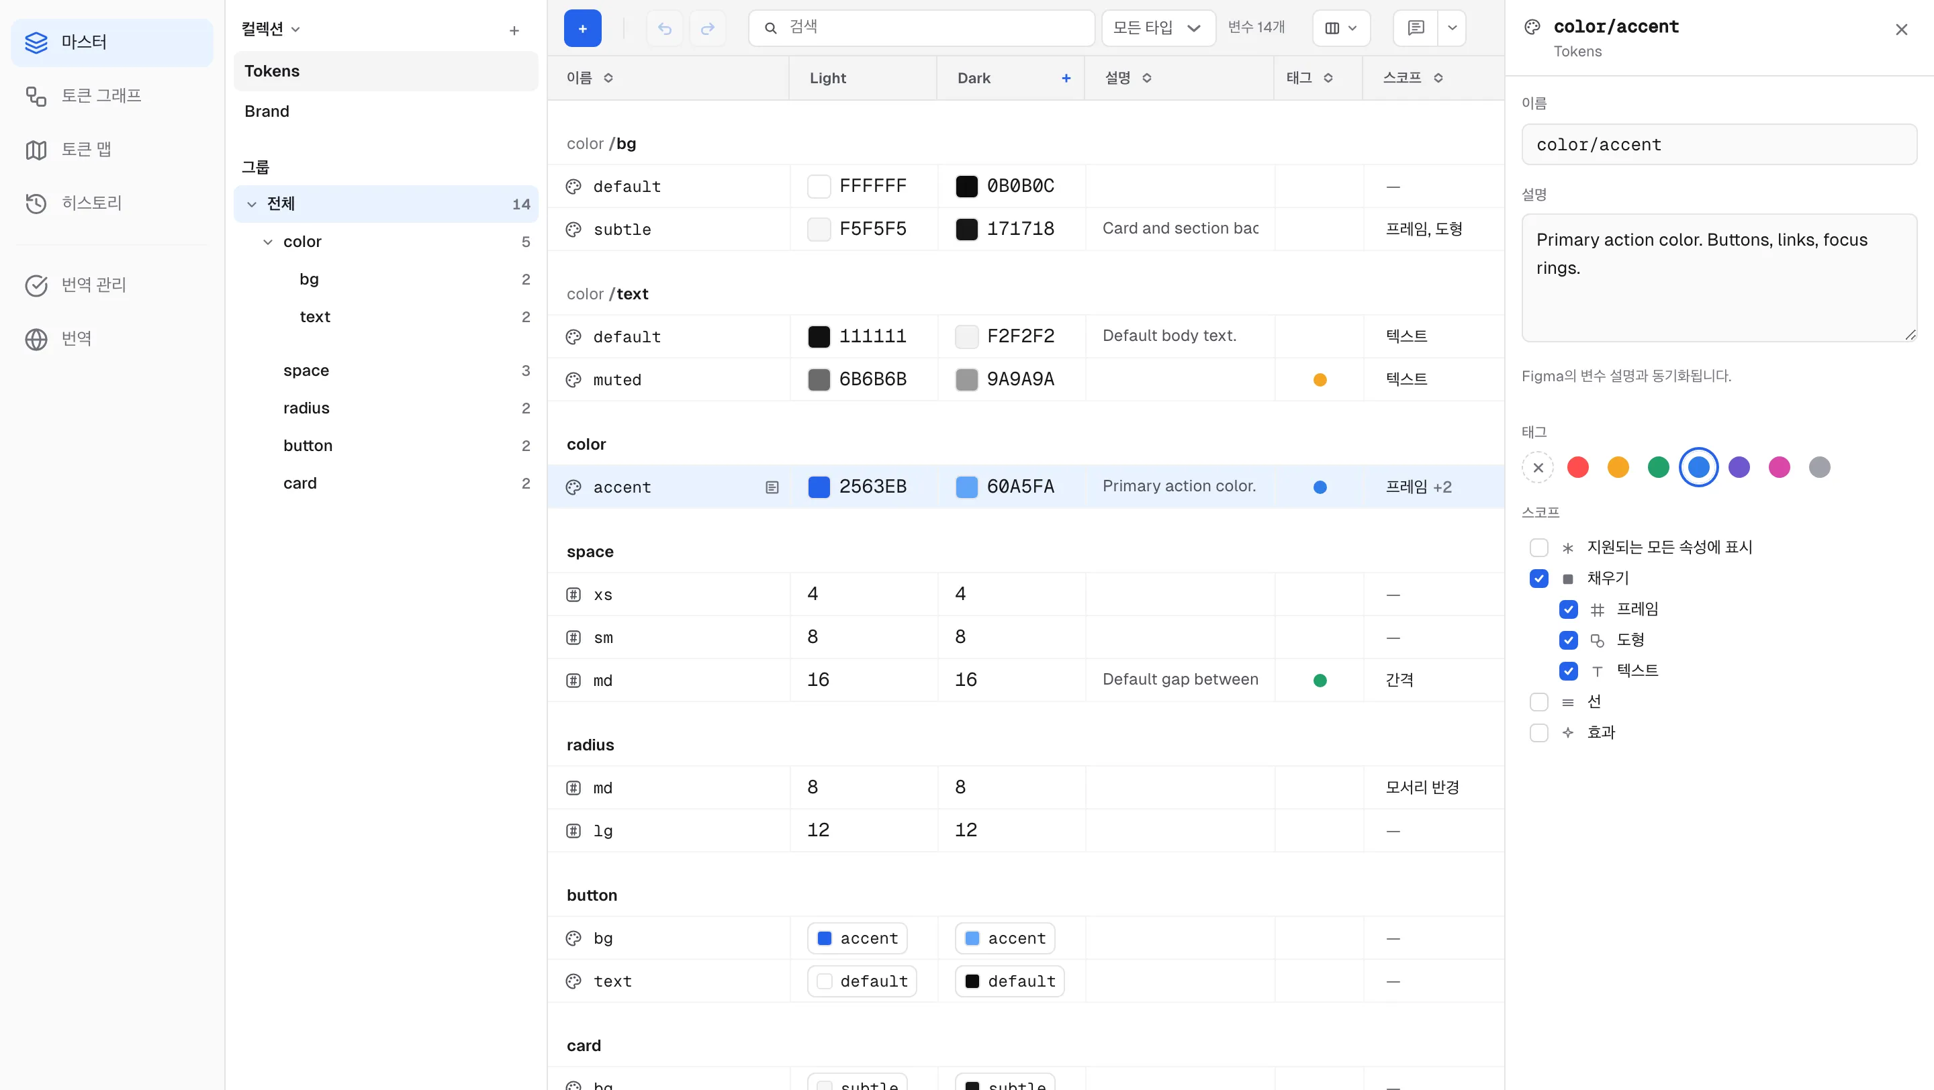Sort by 설명 column arrows
Screen dimensions: 1934x1090
(x=1147, y=78)
